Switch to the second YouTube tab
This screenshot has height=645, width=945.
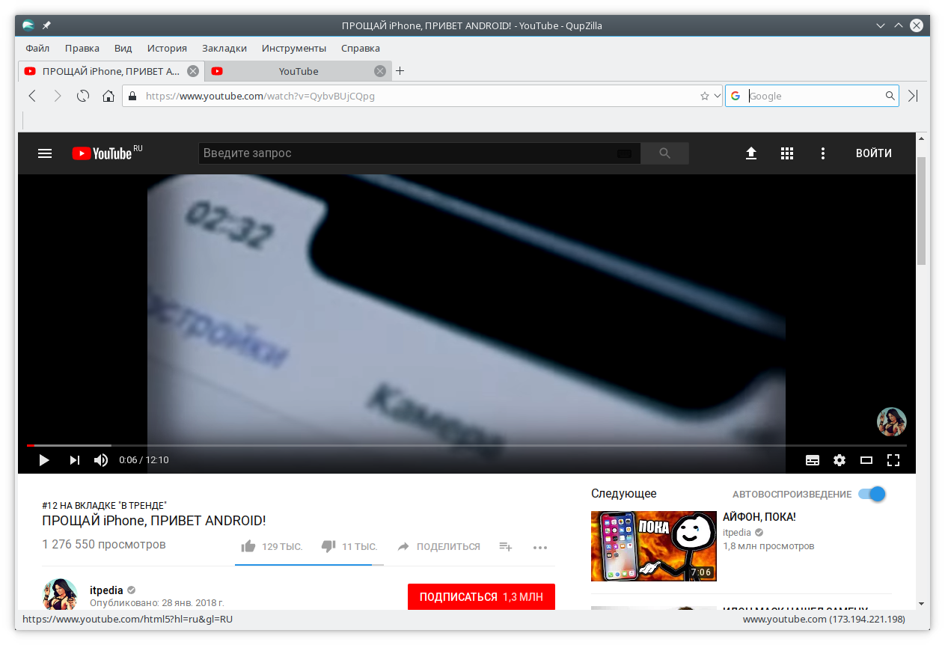(299, 71)
